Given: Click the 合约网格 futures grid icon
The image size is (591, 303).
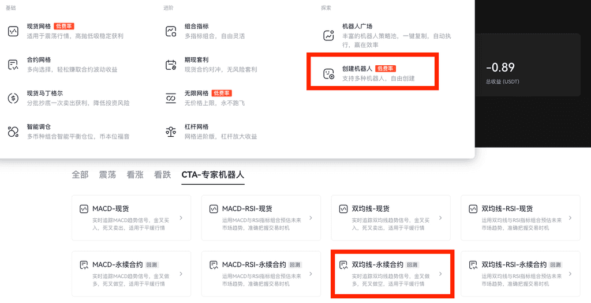Looking at the screenshot, I should pyautogui.click(x=13, y=65).
